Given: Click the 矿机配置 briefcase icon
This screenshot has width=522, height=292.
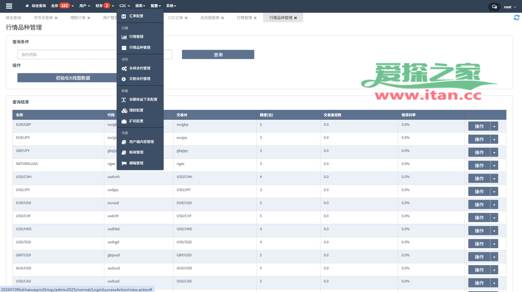Looking at the screenshot, I should pos(124,121).
